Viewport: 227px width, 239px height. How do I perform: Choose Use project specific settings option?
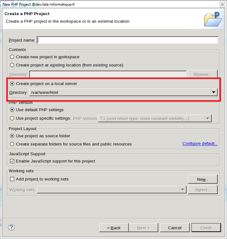click(x=12, y=118)
